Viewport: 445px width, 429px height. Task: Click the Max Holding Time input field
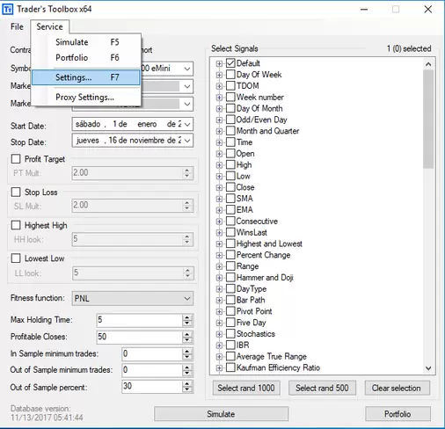click(x=140, y=320)
